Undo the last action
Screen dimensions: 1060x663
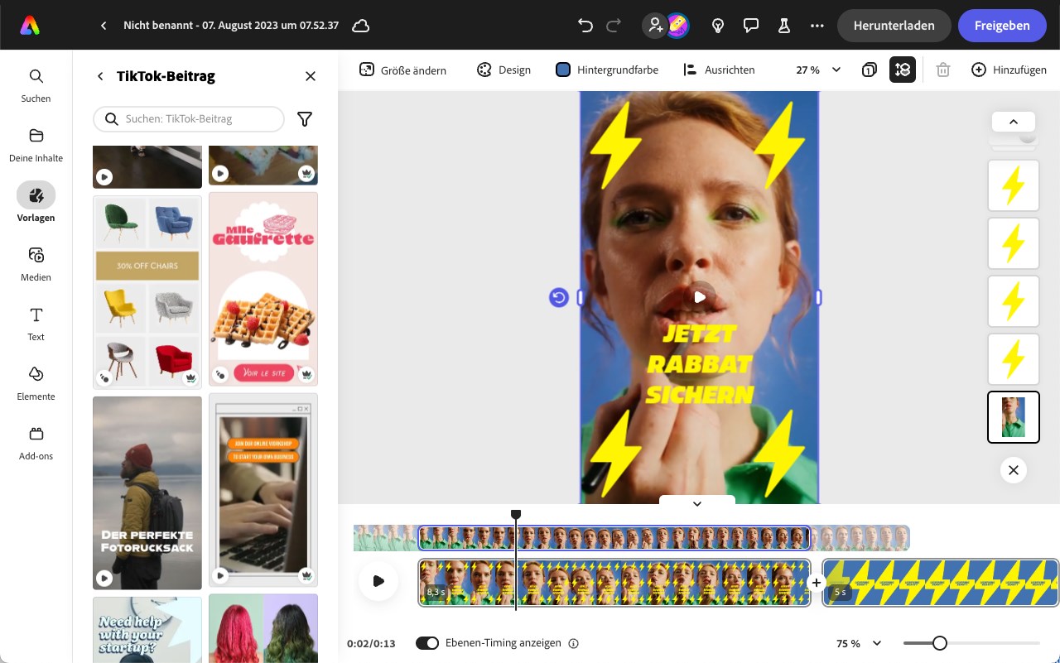pyautogui.click(x=585, y=26)
